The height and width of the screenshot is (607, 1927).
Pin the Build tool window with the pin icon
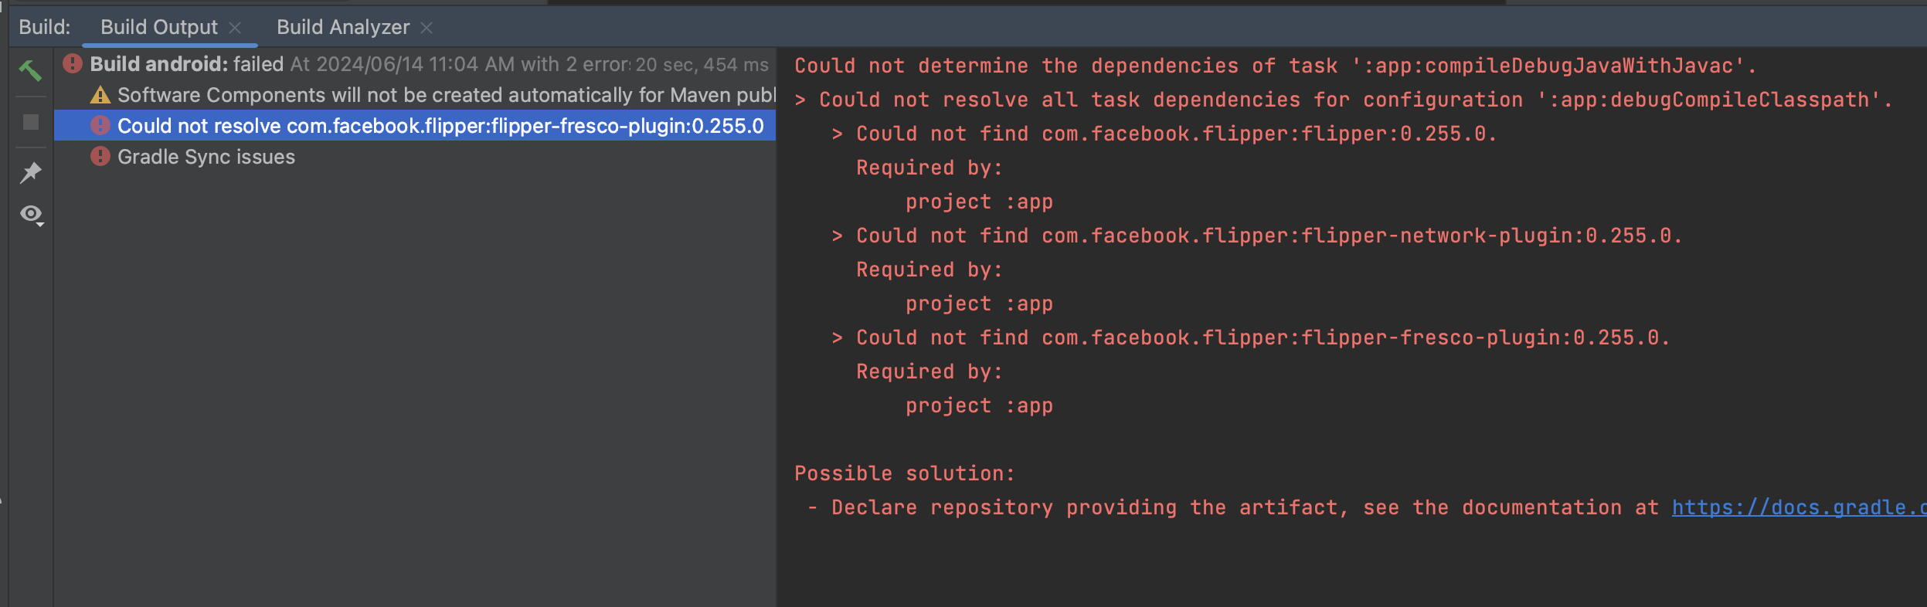(29, 171)
